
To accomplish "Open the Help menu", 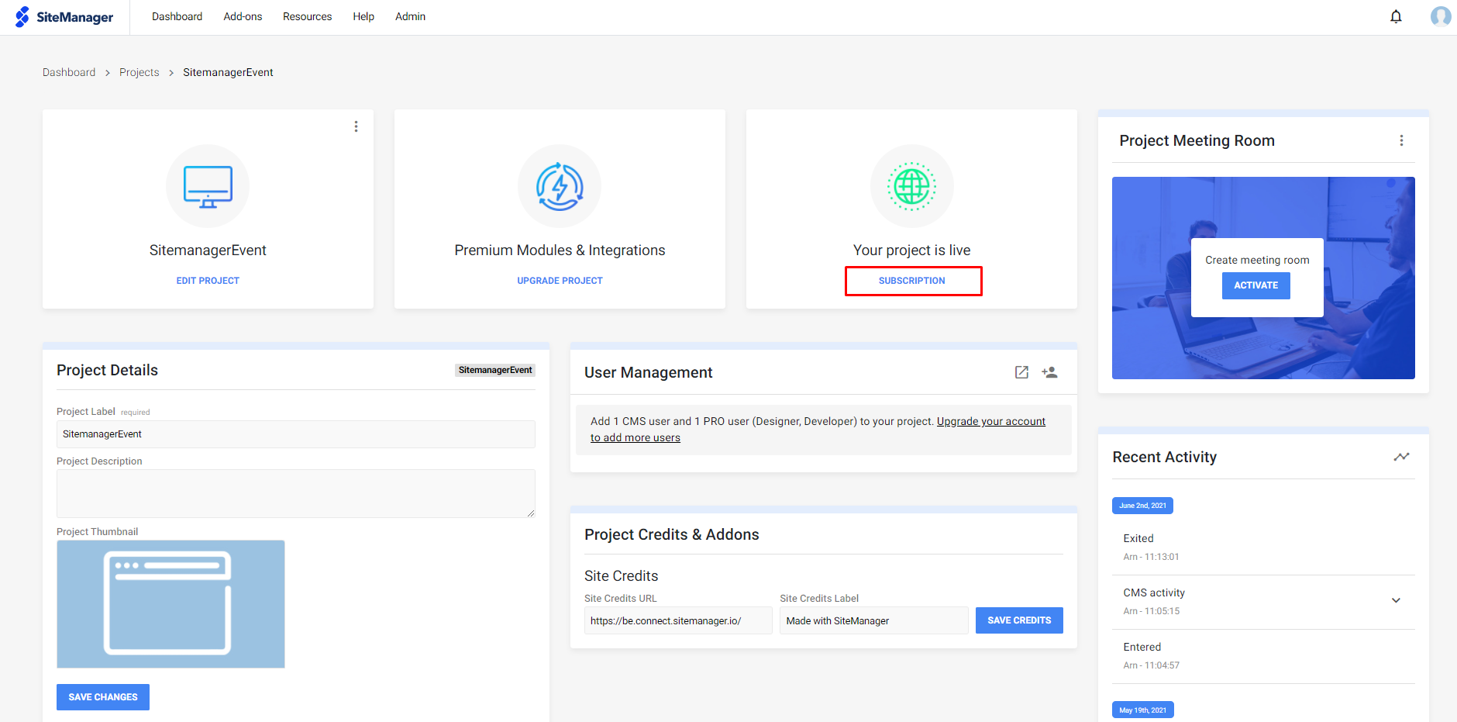I will 363,16.
